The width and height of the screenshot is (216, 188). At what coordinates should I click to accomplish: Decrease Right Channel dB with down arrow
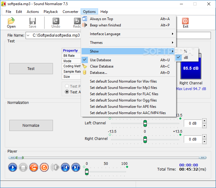pos(204,142)
